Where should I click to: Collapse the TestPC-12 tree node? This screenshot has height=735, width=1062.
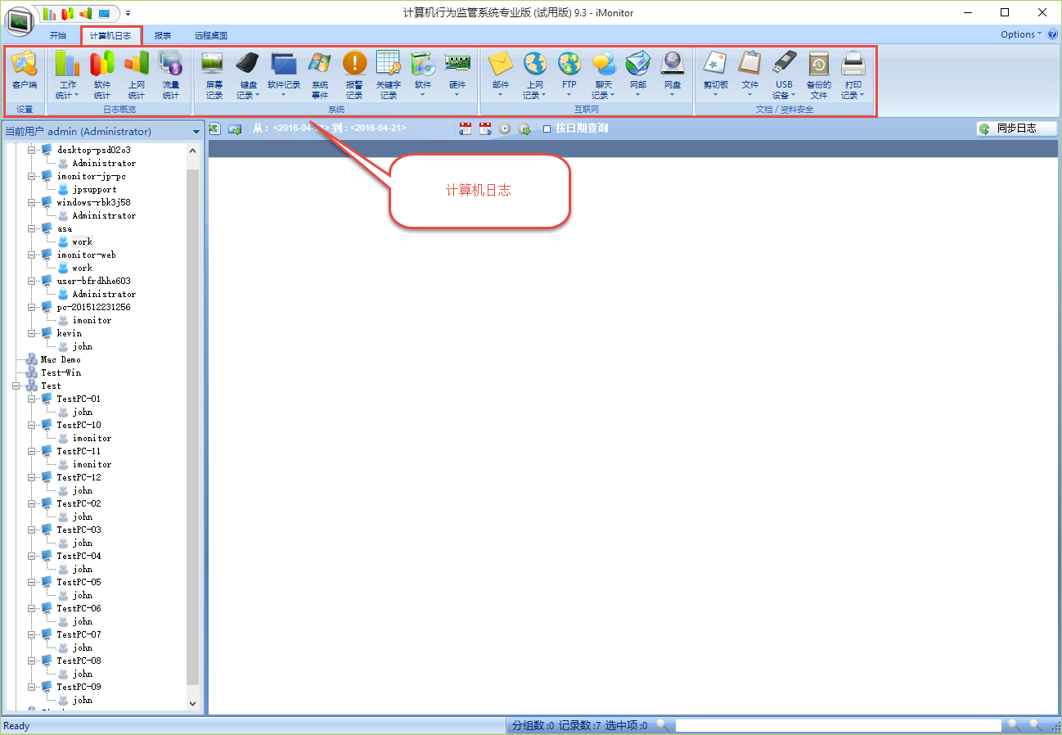32,477
